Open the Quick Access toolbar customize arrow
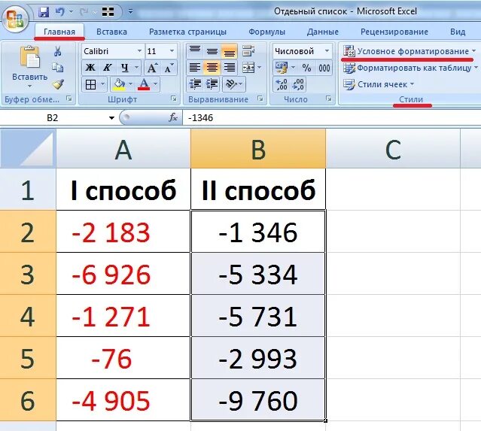 pos(130,12)
